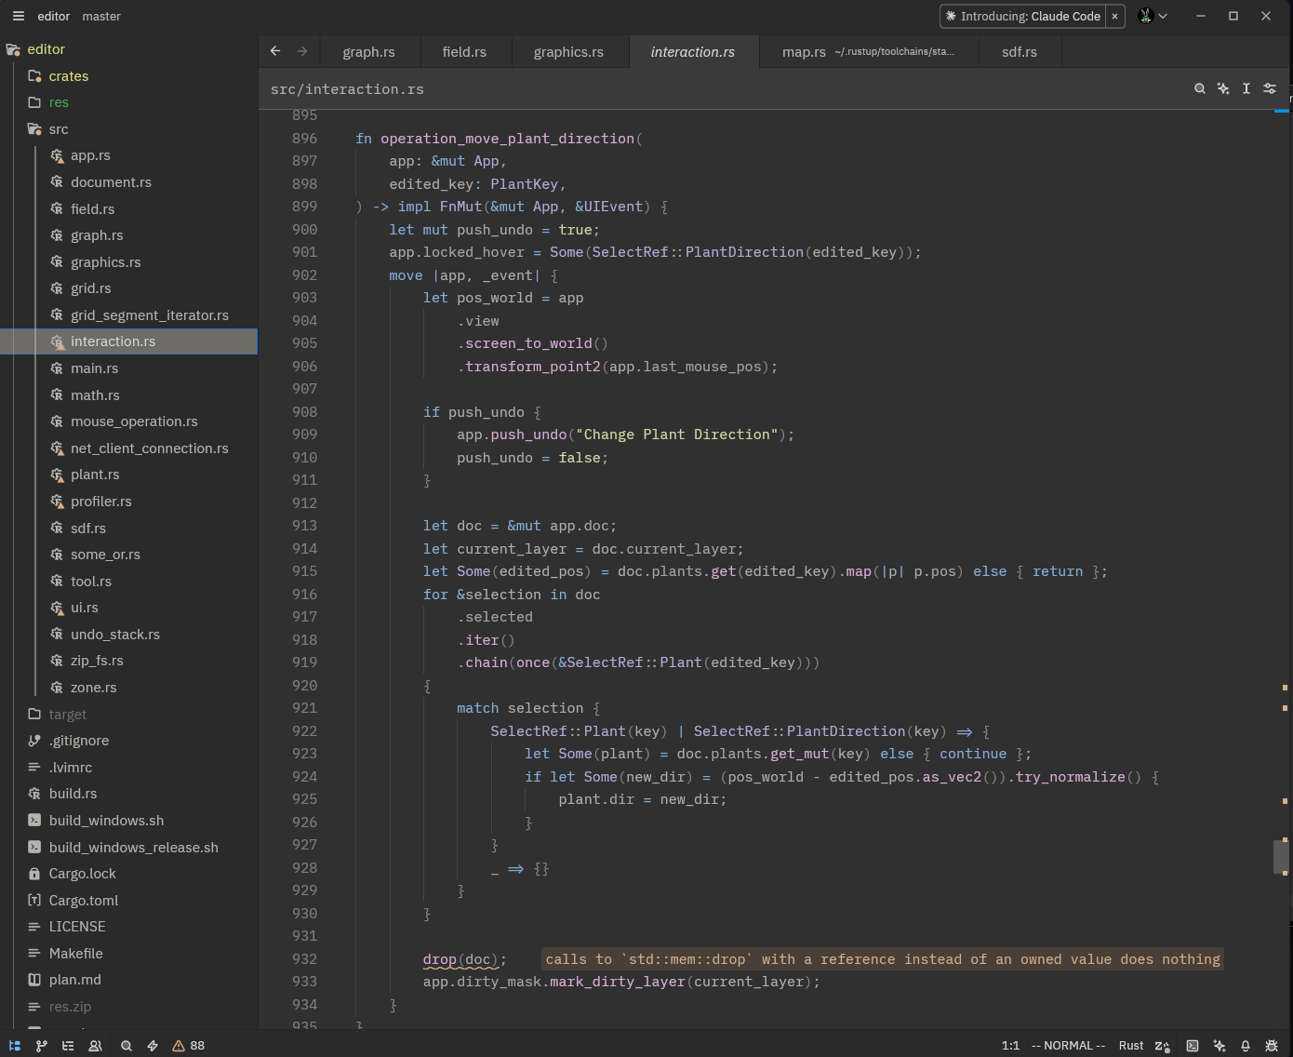Open the Introducing: Claude Code announcement

pos(1023,16)
